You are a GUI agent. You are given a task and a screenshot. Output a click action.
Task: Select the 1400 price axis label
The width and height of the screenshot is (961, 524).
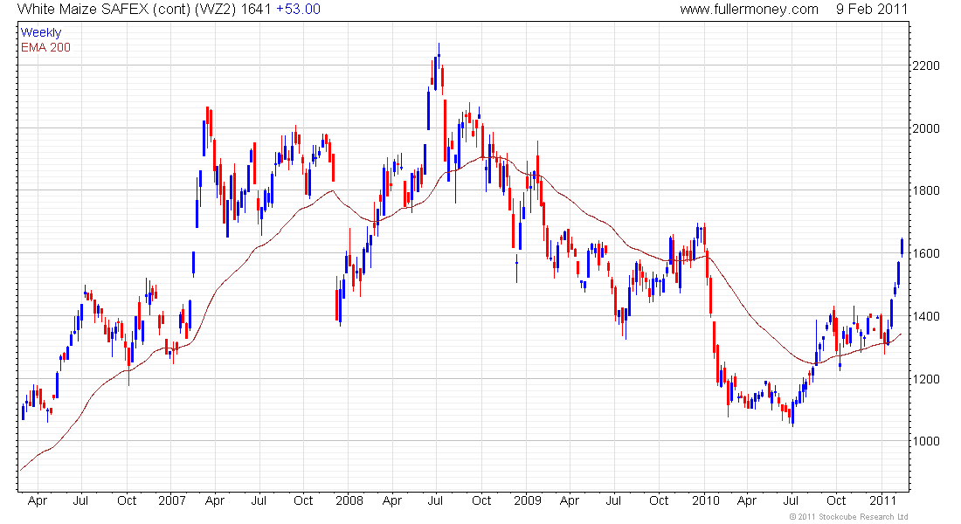925,316
